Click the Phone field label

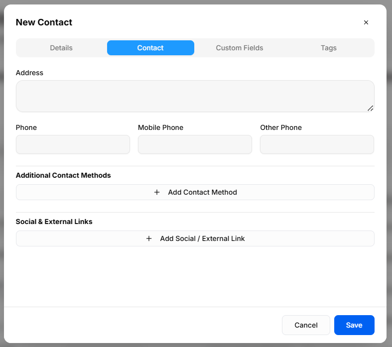click(26, 127)
